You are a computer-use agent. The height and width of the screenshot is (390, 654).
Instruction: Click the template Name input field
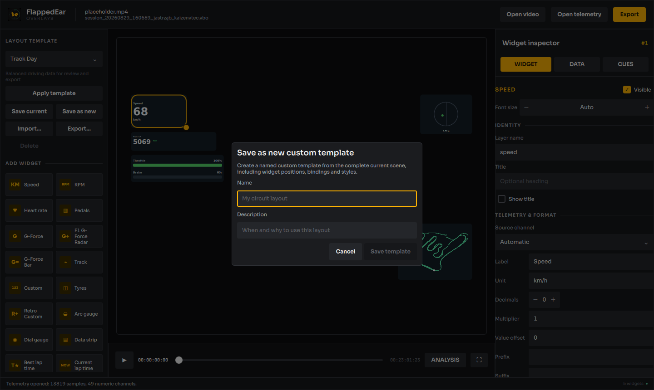(x=327, y=199)
